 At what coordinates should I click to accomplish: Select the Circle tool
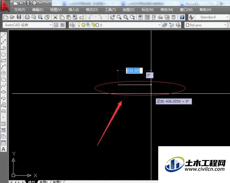(4, 73)
